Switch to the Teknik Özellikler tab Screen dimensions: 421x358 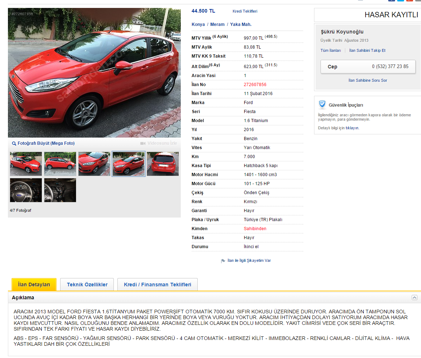pos(87,285)
